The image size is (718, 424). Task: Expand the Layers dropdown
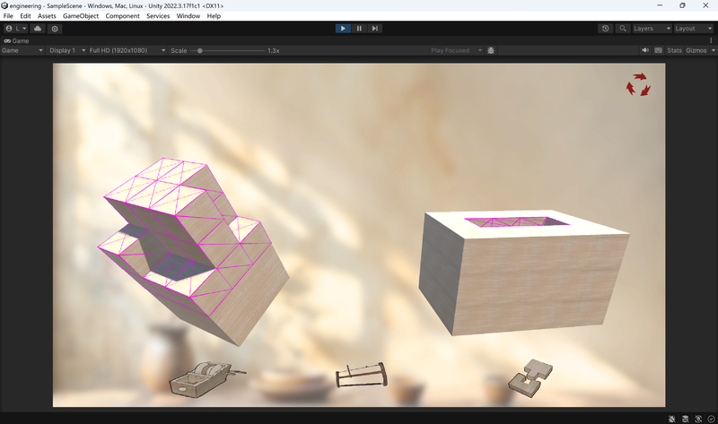point(652,29)
